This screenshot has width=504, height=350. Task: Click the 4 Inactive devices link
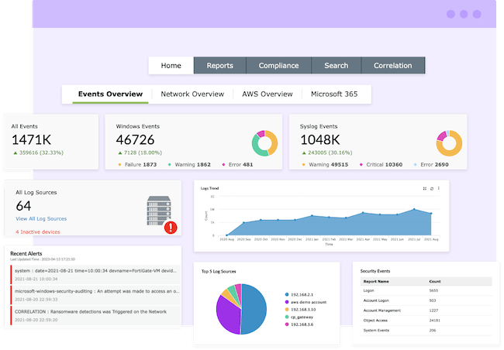[x=38, y=232]
